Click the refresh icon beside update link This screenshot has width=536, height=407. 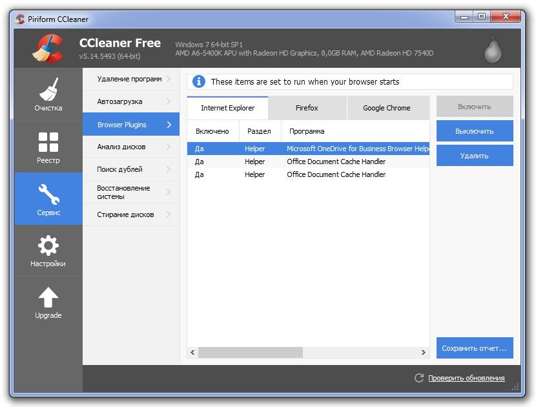pos(419,378)
